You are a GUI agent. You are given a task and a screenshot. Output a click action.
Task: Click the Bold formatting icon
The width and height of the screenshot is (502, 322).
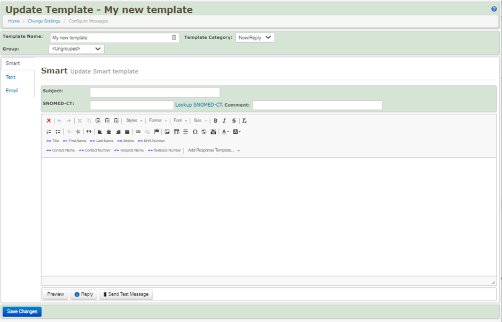pos(215,121)
